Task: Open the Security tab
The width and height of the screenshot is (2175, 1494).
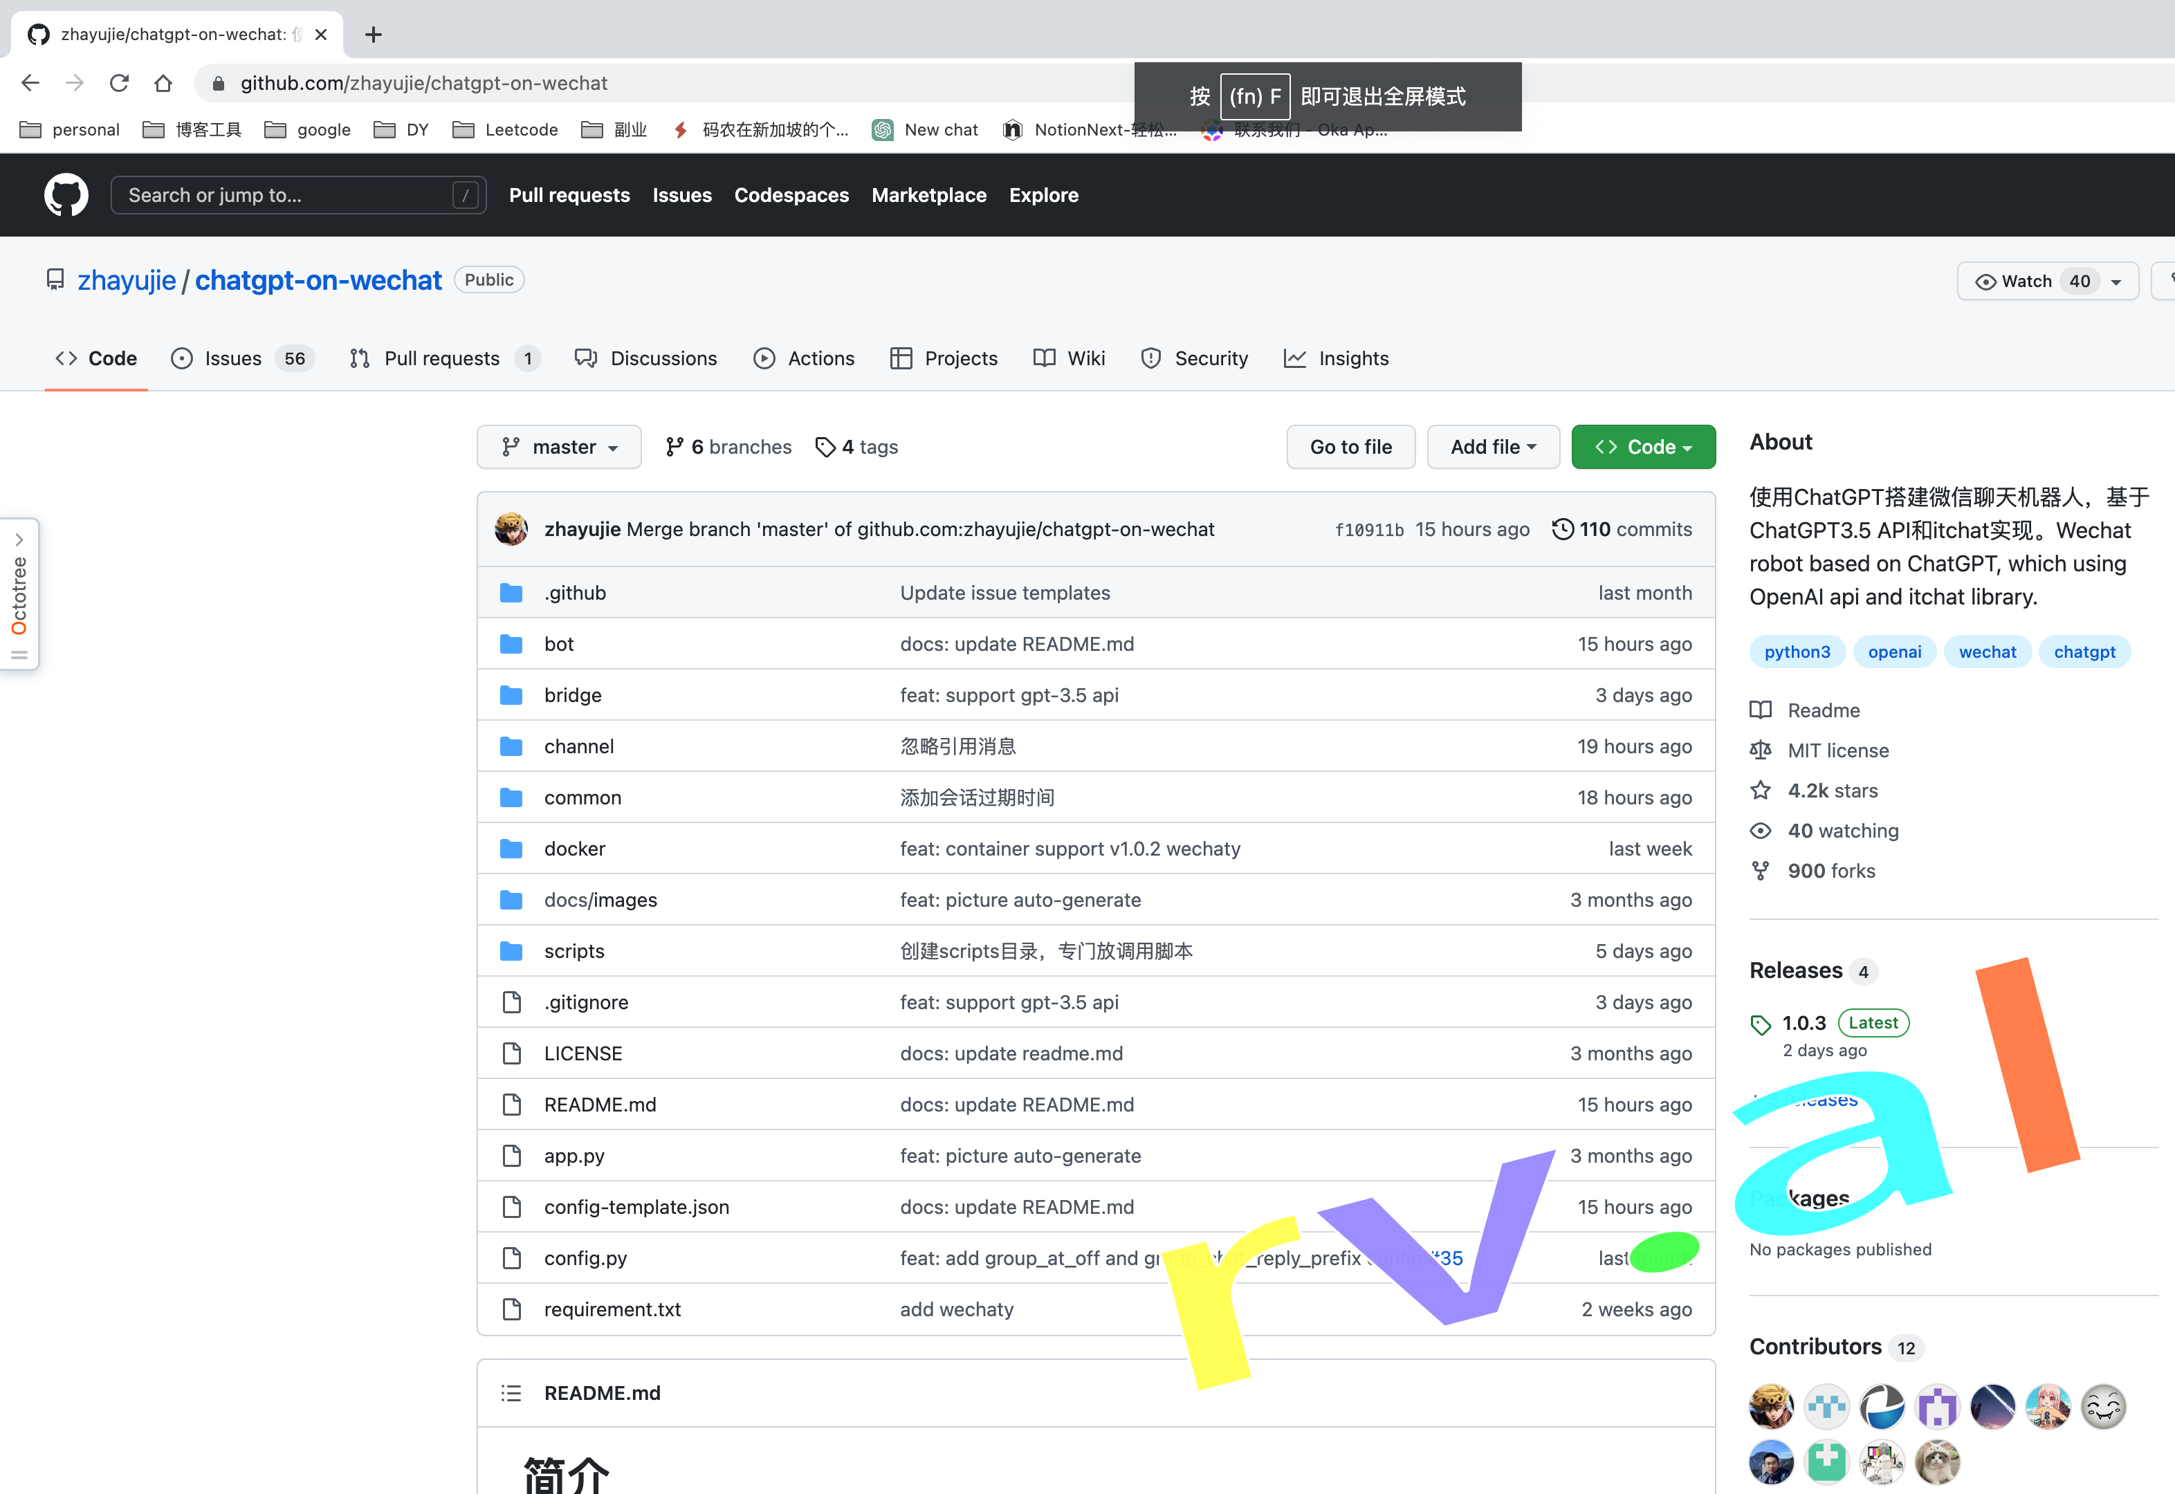Action: (1195, 358)
